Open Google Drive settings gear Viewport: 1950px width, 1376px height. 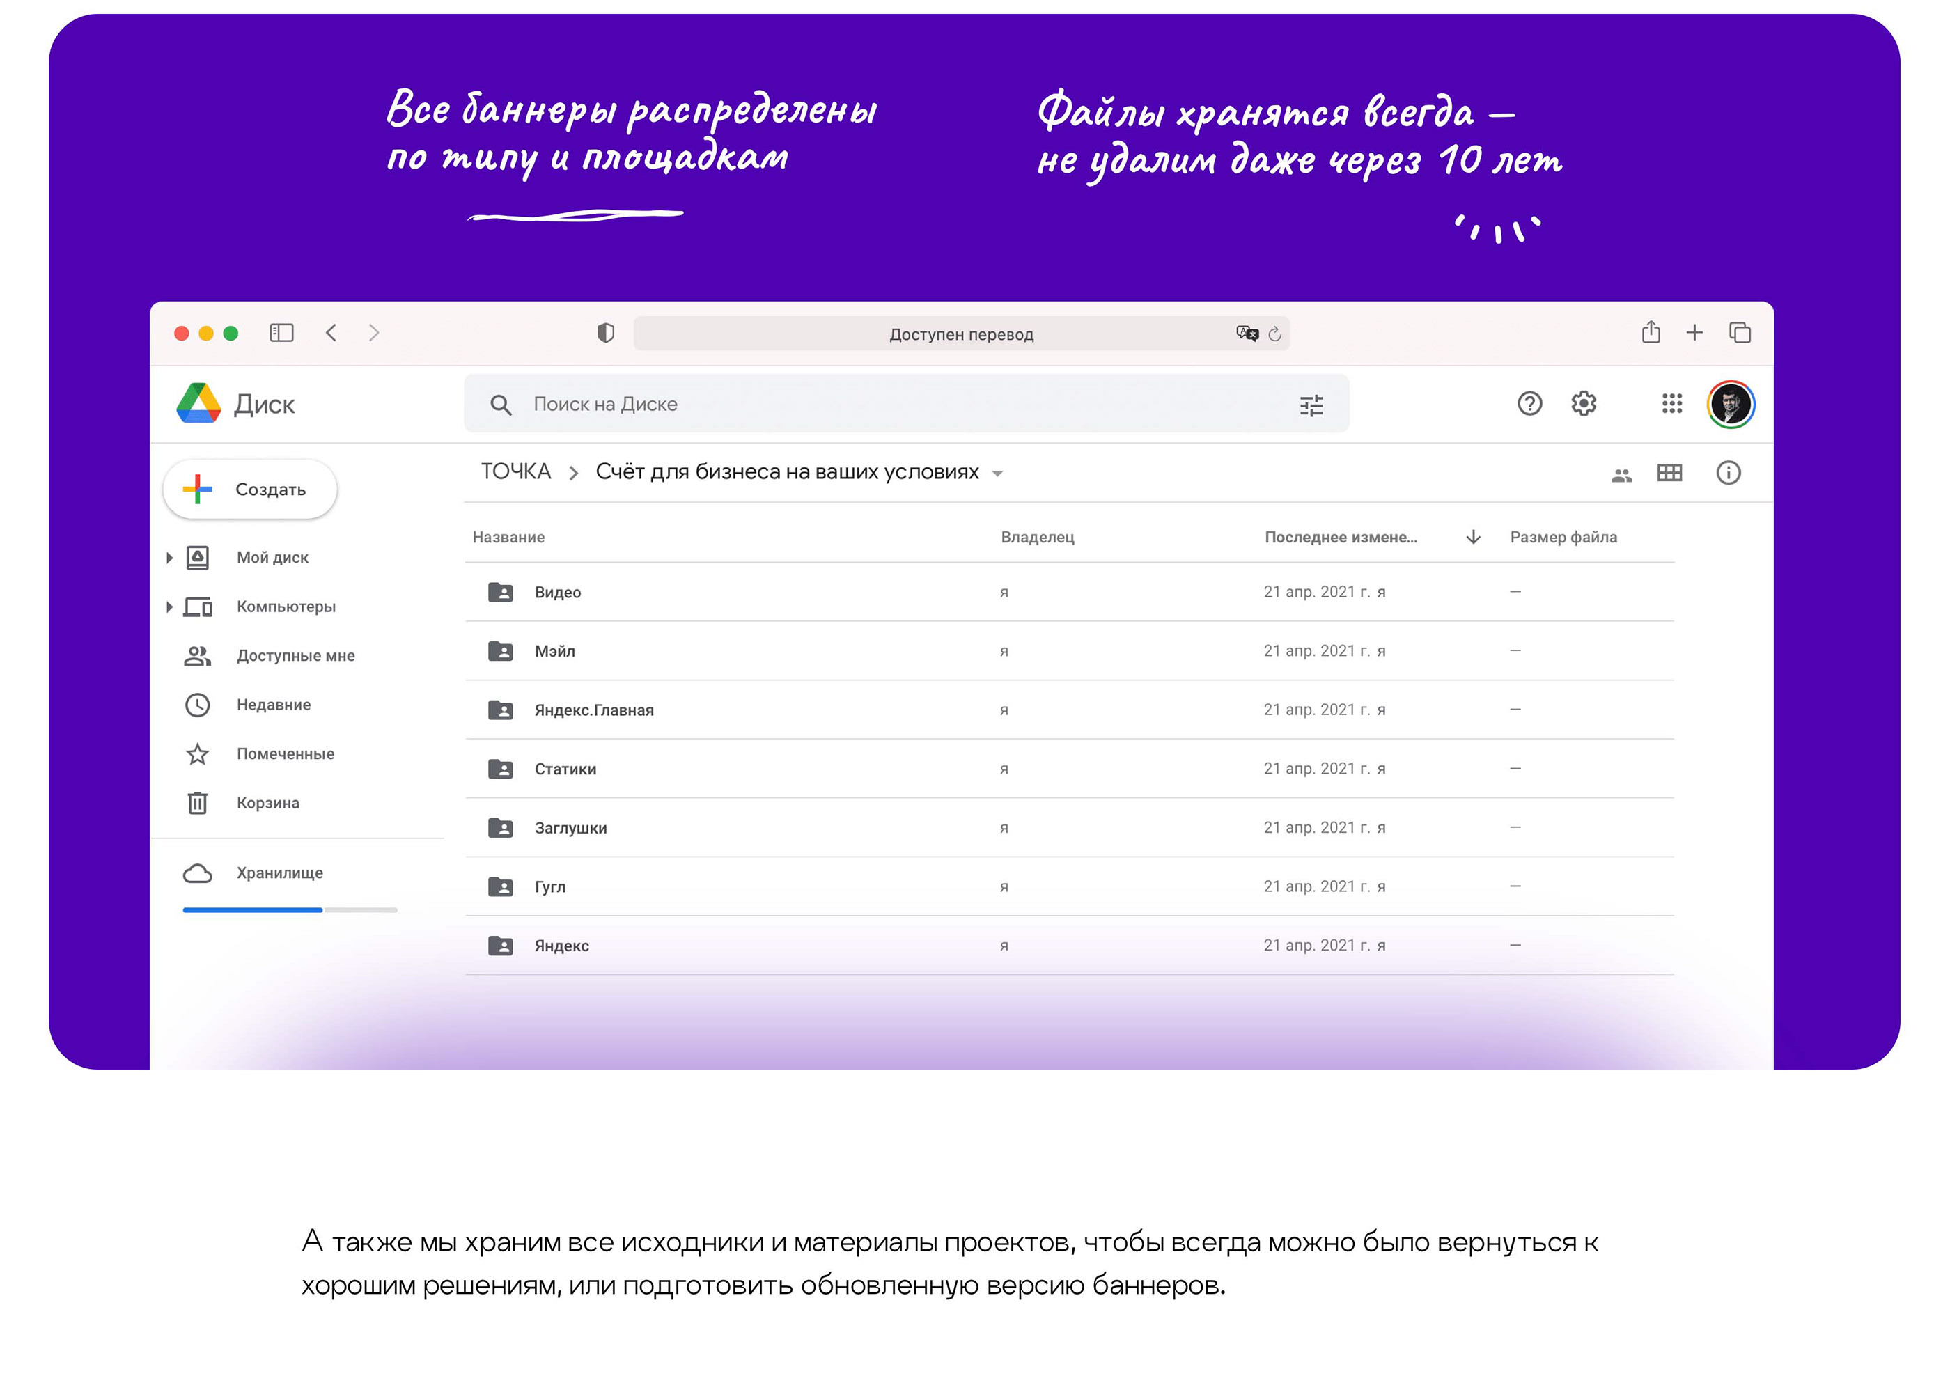(x=1583, y=405)
